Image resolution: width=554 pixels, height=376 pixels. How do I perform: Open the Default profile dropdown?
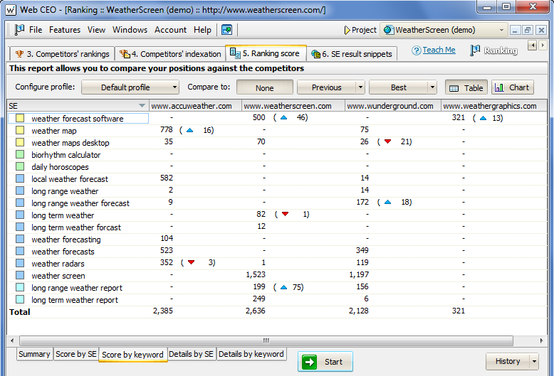point(130,87)
